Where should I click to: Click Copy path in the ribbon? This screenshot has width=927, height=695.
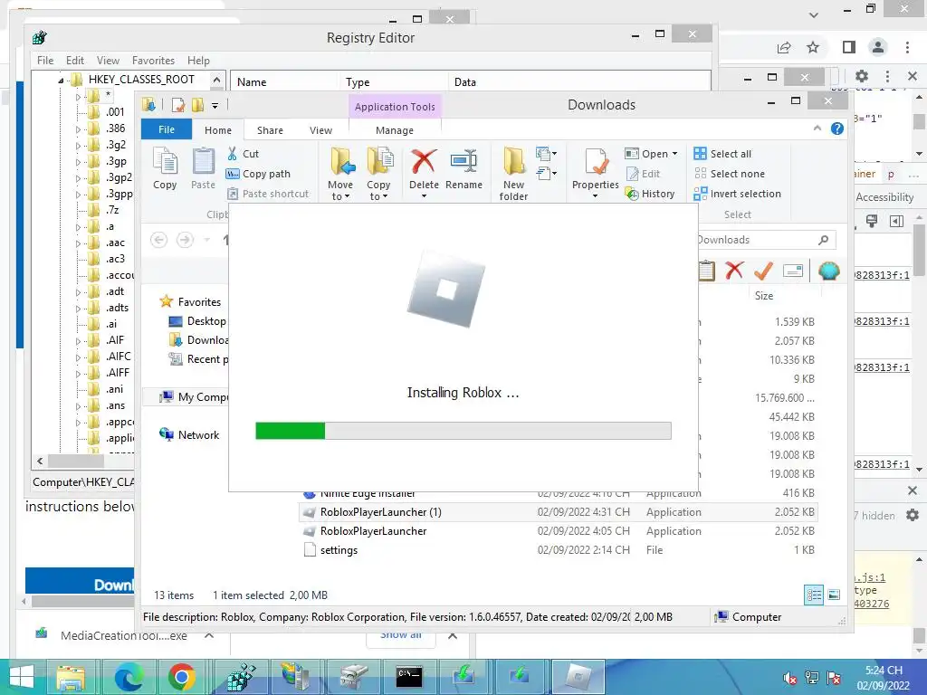point(258,174)
